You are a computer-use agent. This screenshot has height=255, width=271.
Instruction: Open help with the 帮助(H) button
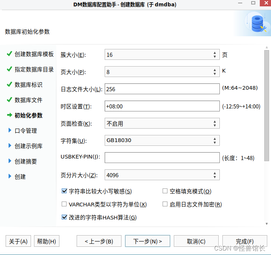(x=47, y=241)
